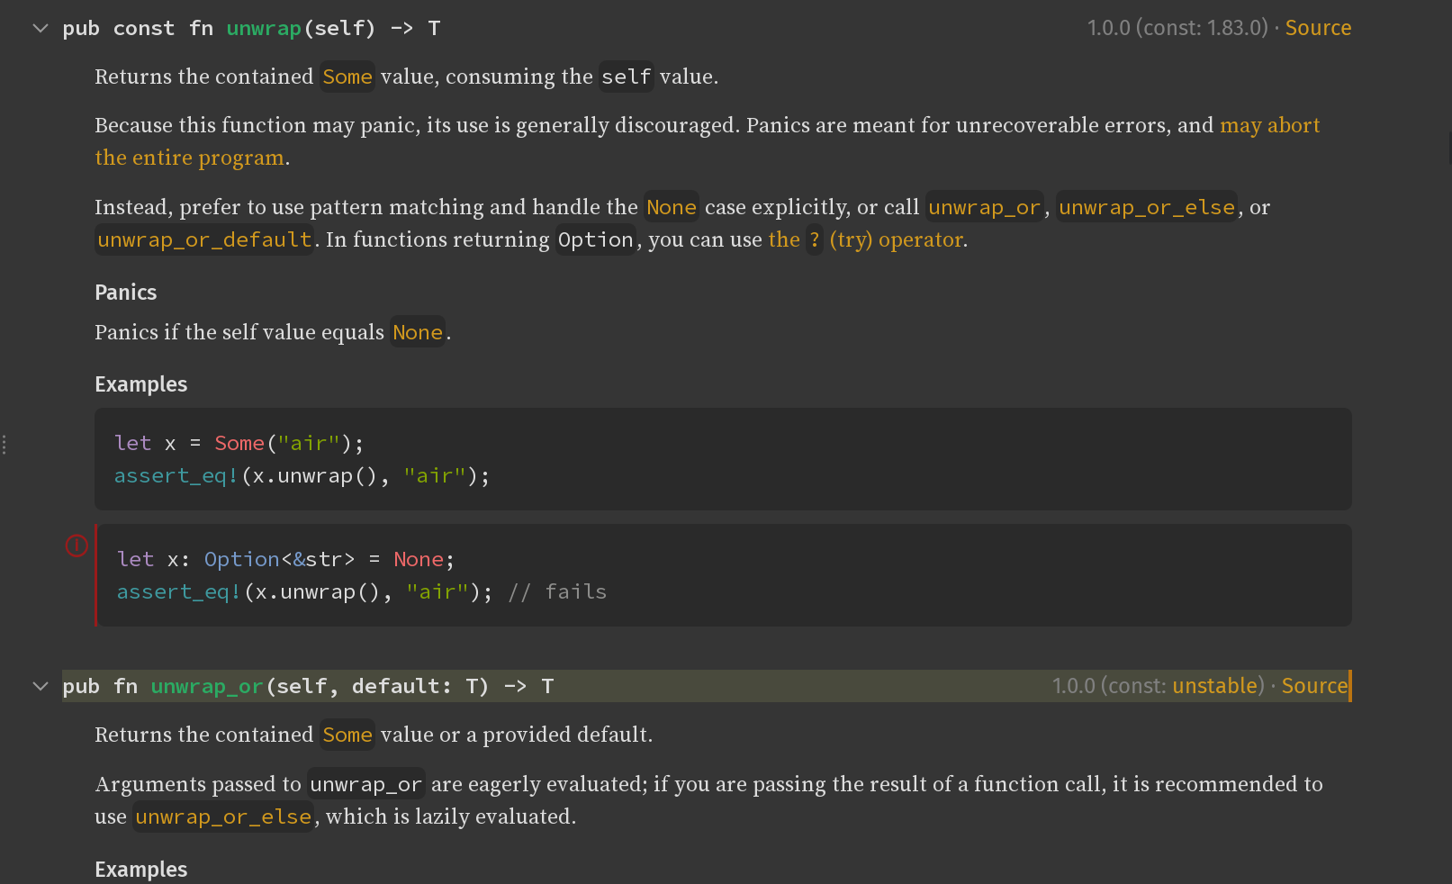
Task: Open the Source link for unwrap
Action: [1318, 28]
